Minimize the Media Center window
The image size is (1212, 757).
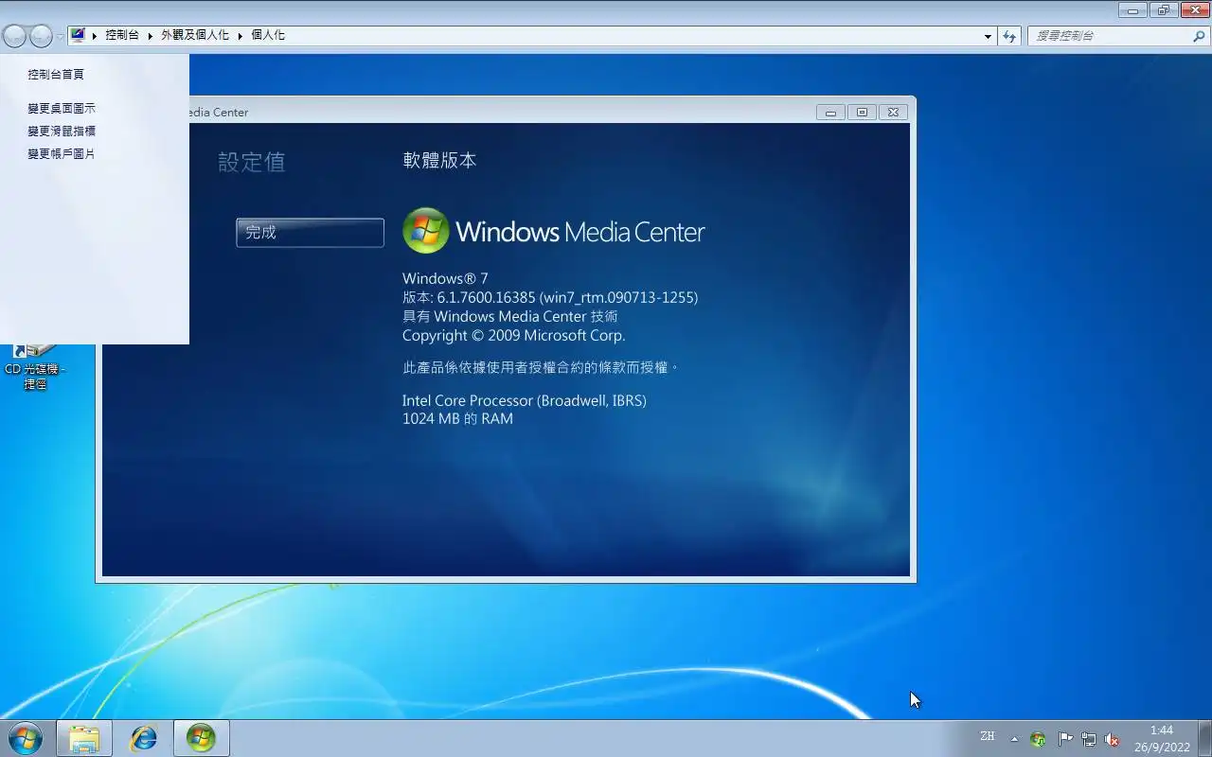[x=830, y=112]
